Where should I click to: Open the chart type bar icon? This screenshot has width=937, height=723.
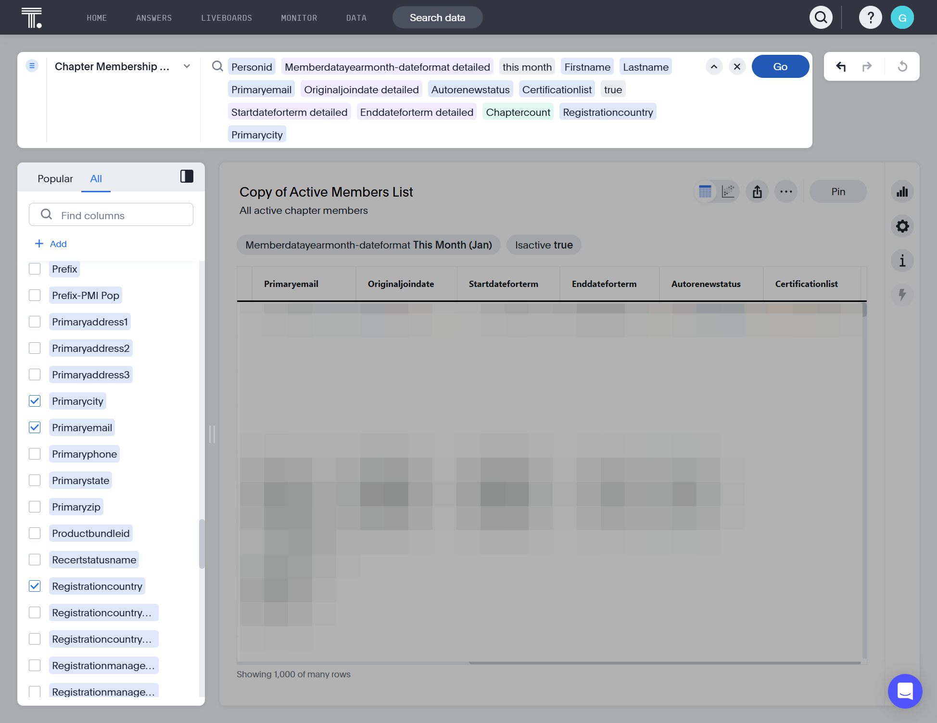(902, 192)
